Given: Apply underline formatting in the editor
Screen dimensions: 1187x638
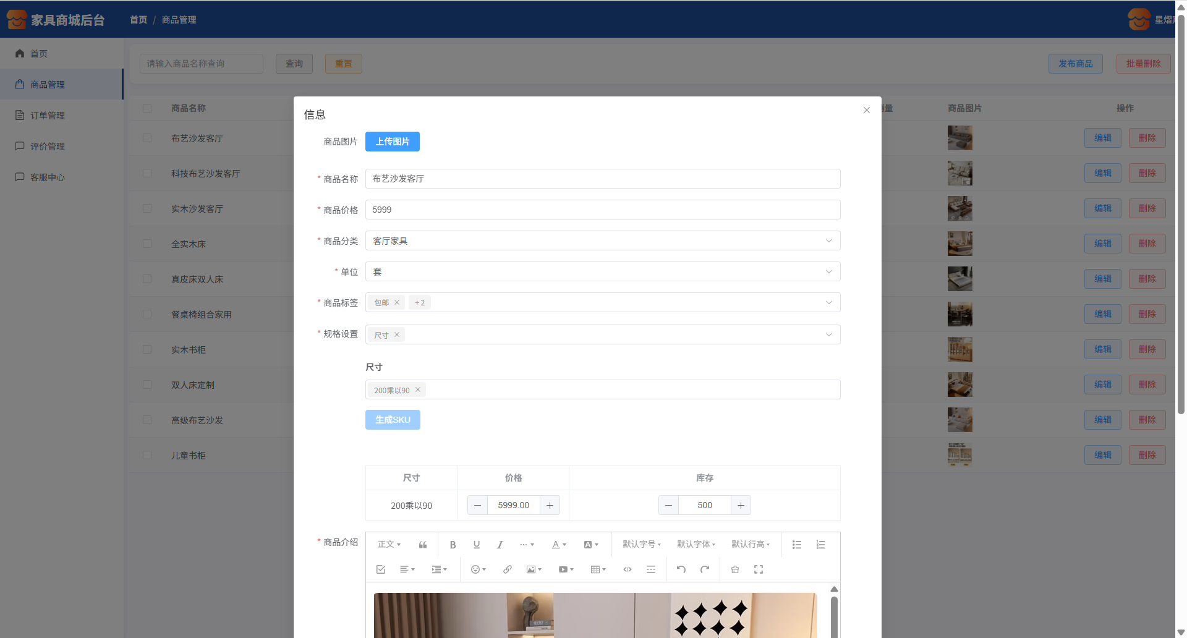Looking at the screenshot, I should tap(476, 545).
